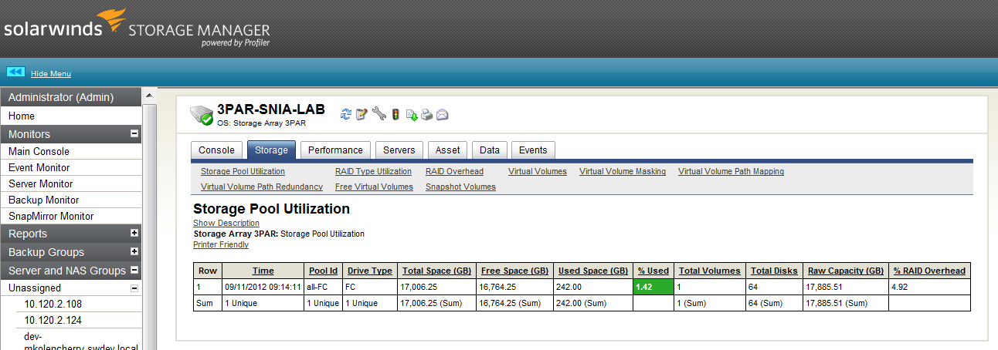Screen dimensions: 998x350
Task: Sort table by Pool Id column
Action: [323, 271]
